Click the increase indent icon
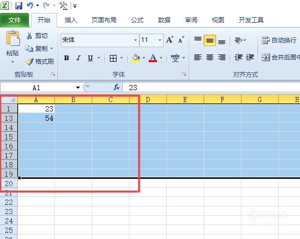300x239 pixels. (250, 57)
